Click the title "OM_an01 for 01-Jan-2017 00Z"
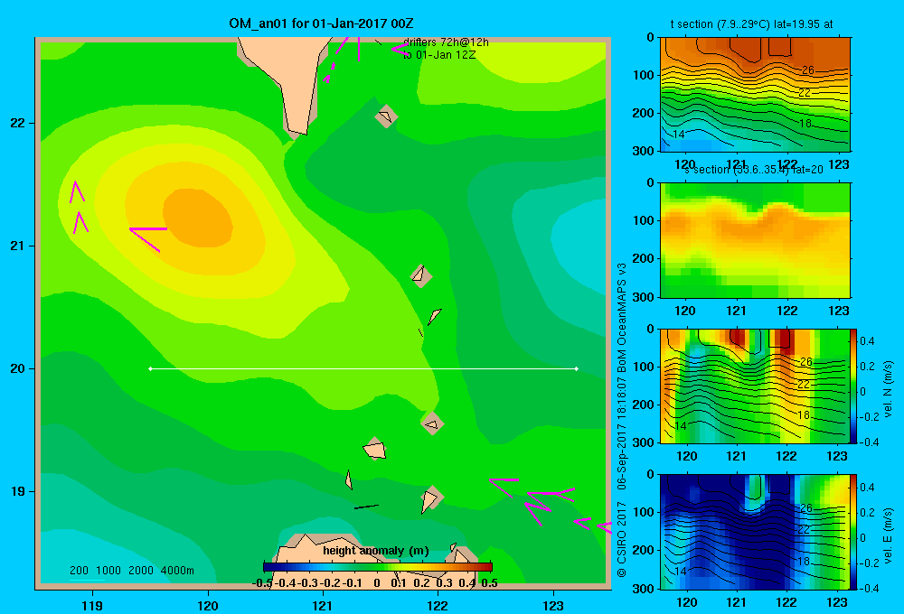Screen dimensions: 904x614 pos(321,23)
